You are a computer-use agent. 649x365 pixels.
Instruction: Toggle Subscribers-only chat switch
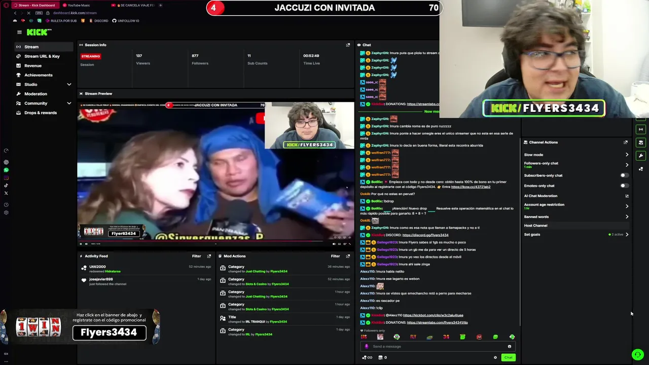625,175
